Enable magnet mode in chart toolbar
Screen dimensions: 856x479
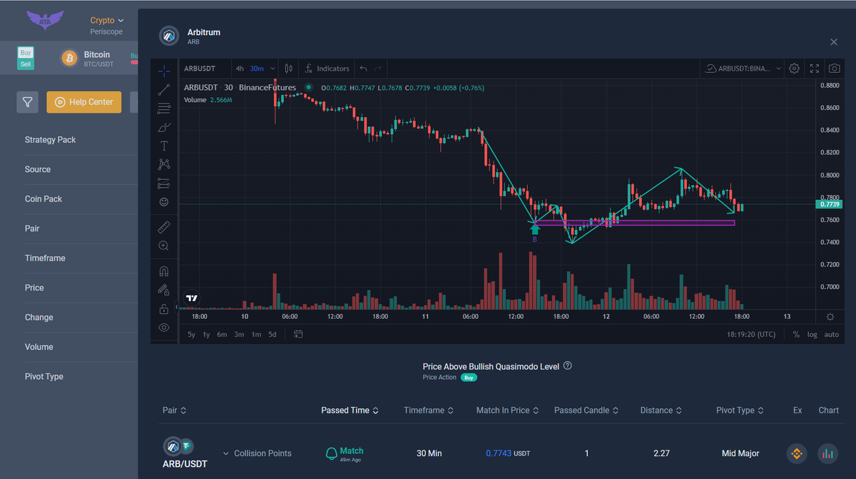(164, 271)
